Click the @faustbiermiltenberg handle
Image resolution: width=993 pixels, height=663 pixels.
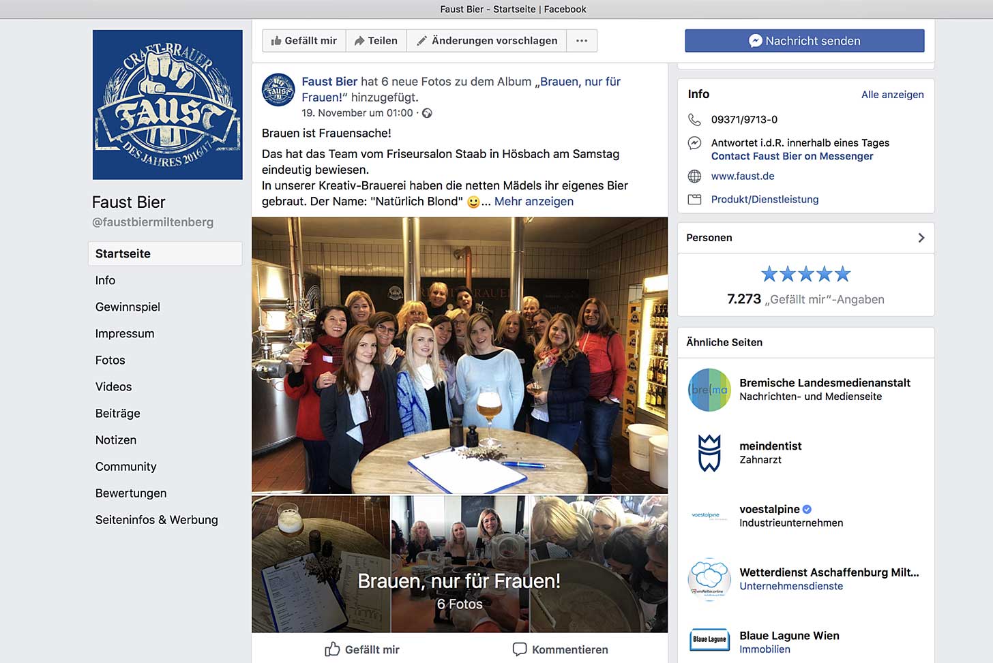[153, 222]
